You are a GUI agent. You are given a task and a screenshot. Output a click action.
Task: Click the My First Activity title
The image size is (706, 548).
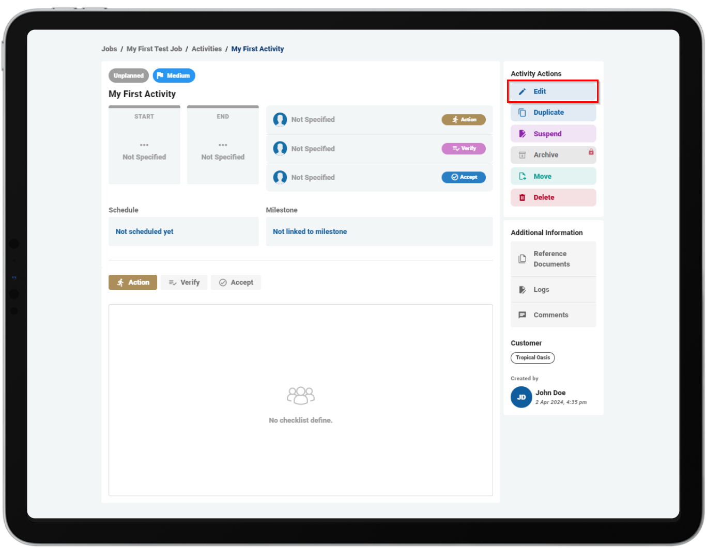pyautogui.click(x=142, y=94)
